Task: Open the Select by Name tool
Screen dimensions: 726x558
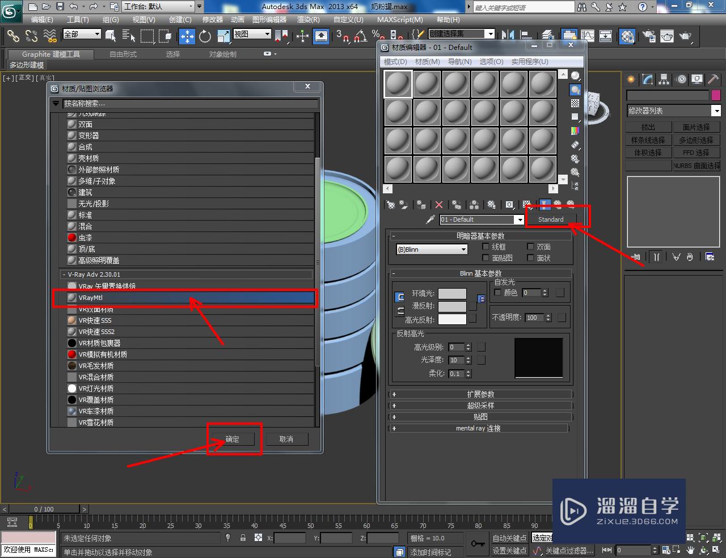Action: click(x=129, y=36)
